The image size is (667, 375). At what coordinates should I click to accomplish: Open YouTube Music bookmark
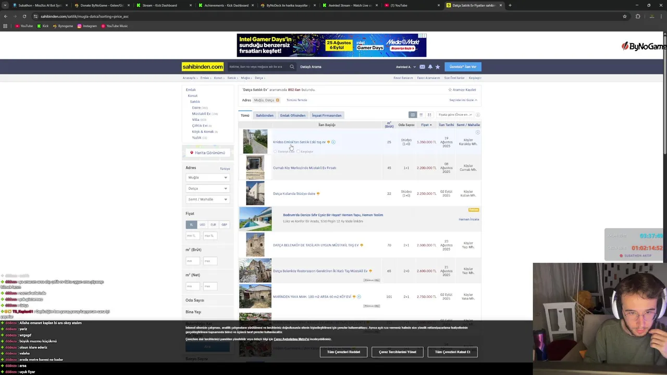point(115,26)
